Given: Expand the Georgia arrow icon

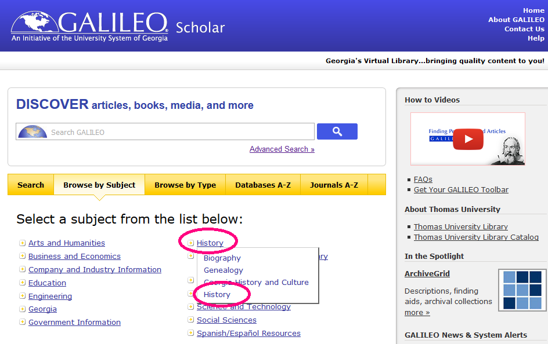Looking at the screenshot, I should [x=23, y=309].
